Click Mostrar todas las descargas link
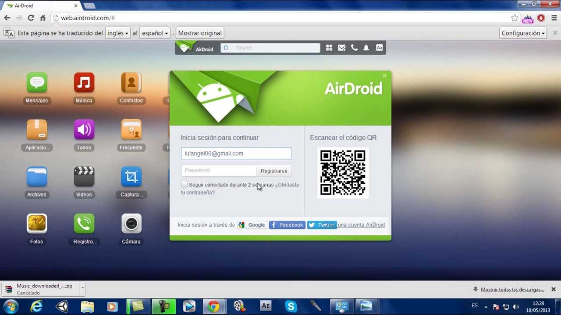Screen dimensions: 561x315 (512, 290)
